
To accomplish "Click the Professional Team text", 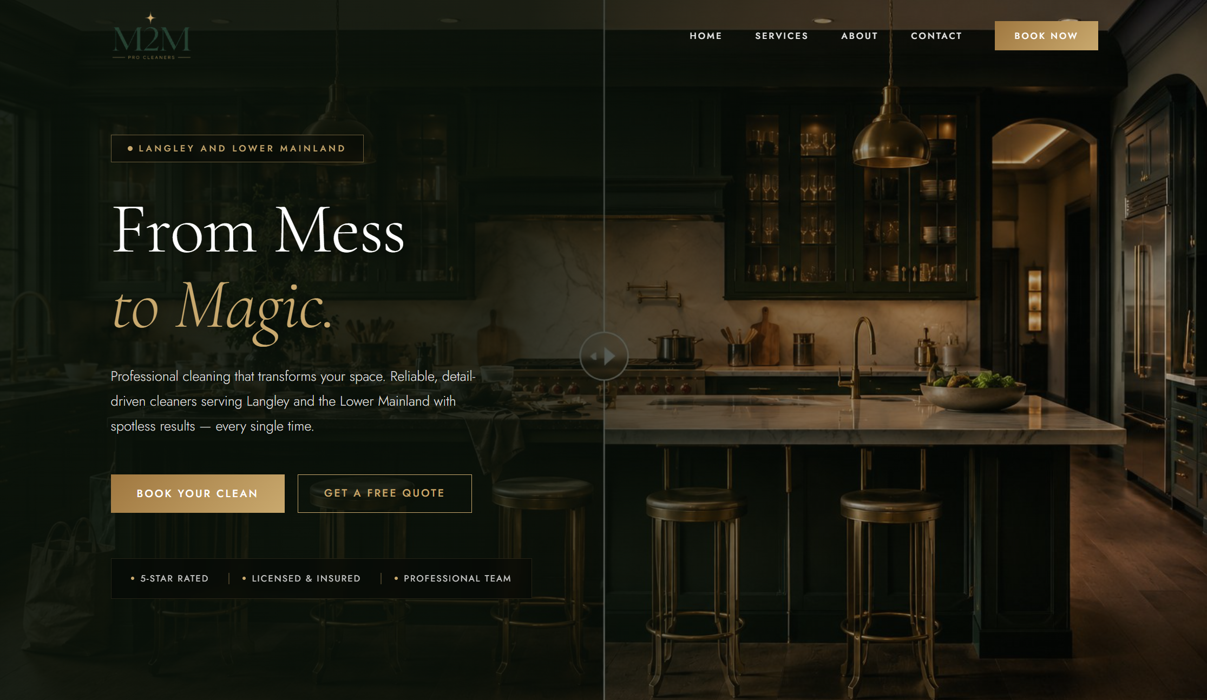I will click(457, 578).
